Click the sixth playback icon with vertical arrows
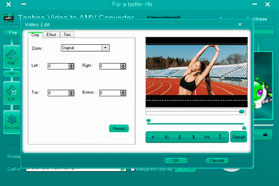 coord(220,137)
